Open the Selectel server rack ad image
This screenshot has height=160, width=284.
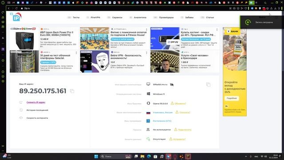[24, 61]
